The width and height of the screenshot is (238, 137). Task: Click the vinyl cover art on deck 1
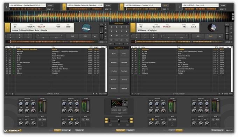pos(86,28)
